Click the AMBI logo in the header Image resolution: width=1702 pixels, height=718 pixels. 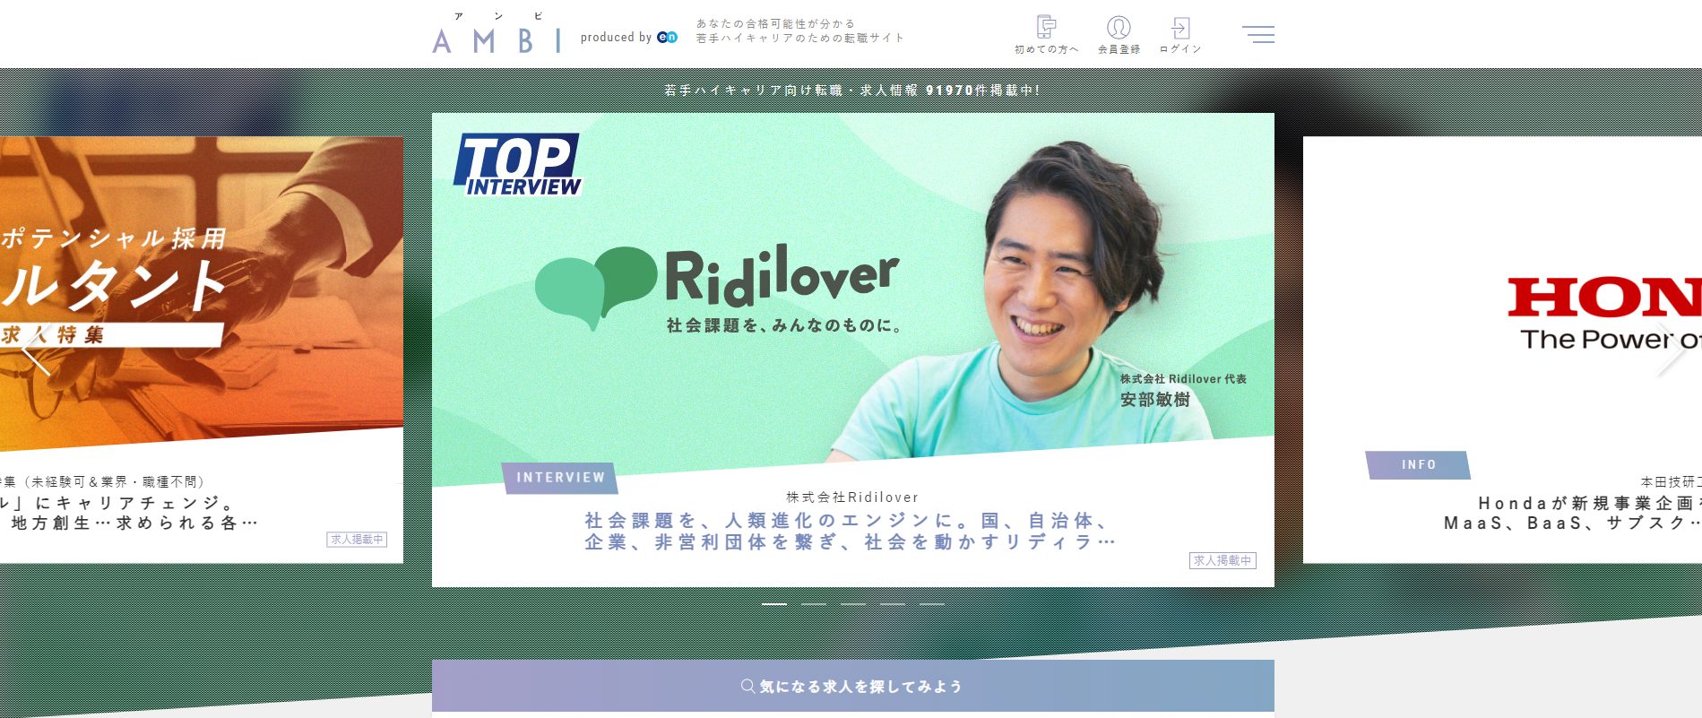[x=497, y=35]
